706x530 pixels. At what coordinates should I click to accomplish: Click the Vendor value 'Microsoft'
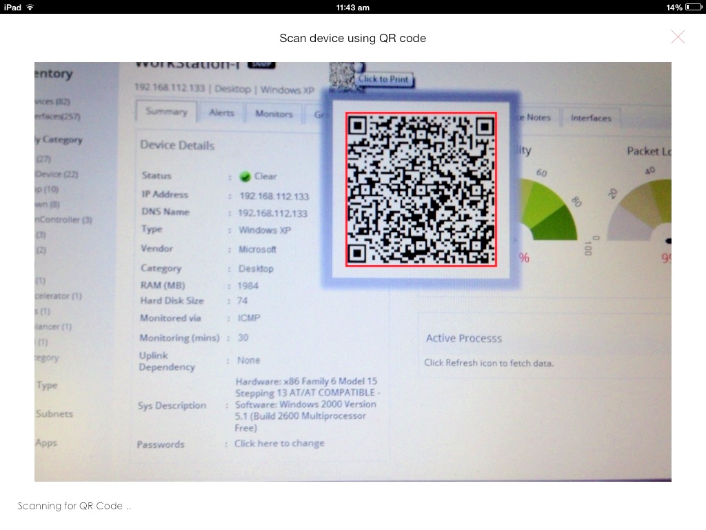pos(257,249)
